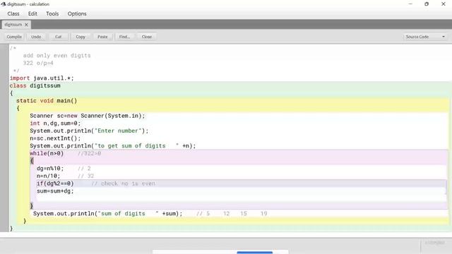Click the Paste button
Viewport: 452px width, 254px height.
102,37
